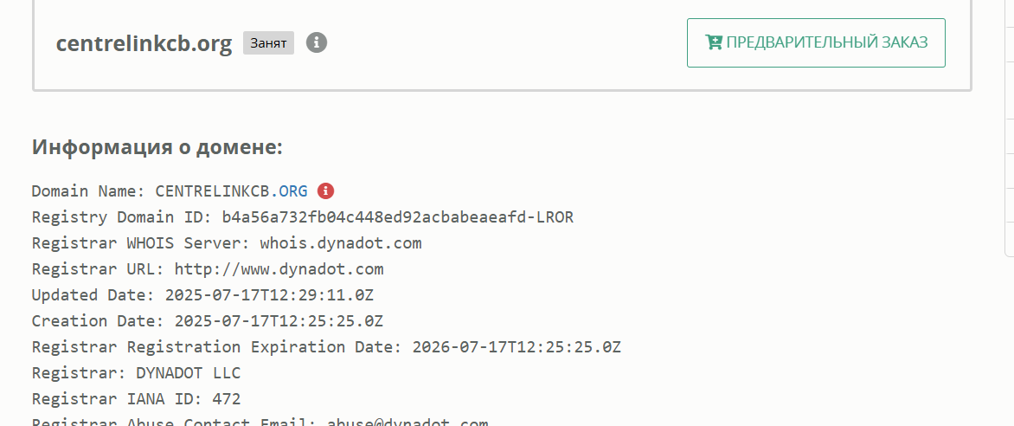Image resolution: width=1014 pixels, height=426 pixels.
Task: Click the Registry Domain ID value ending in LROR
Action: click(x=397, y=217)
